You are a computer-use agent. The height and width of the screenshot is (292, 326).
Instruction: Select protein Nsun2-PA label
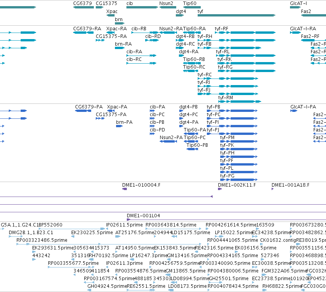pos(171,138)
